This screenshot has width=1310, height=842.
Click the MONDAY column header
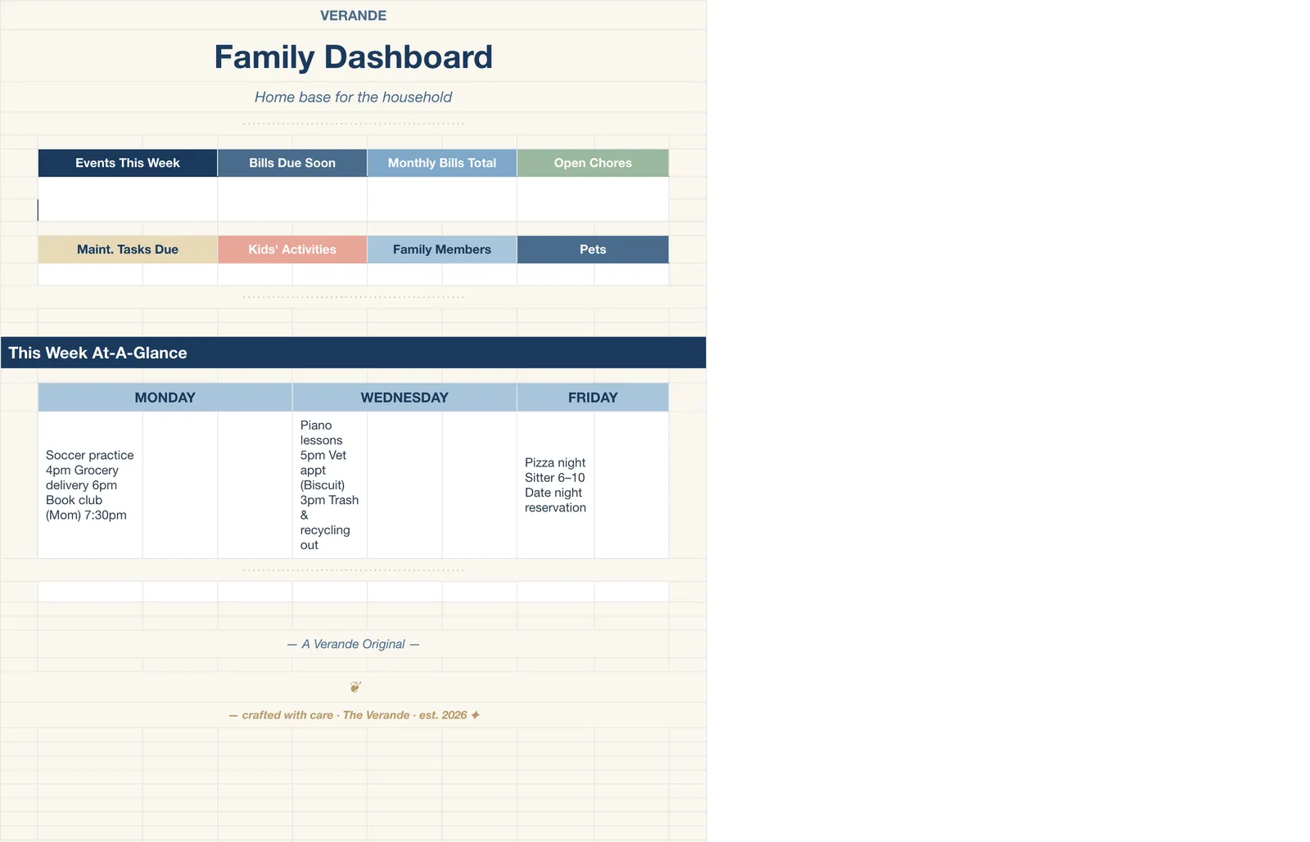point(165,398)
